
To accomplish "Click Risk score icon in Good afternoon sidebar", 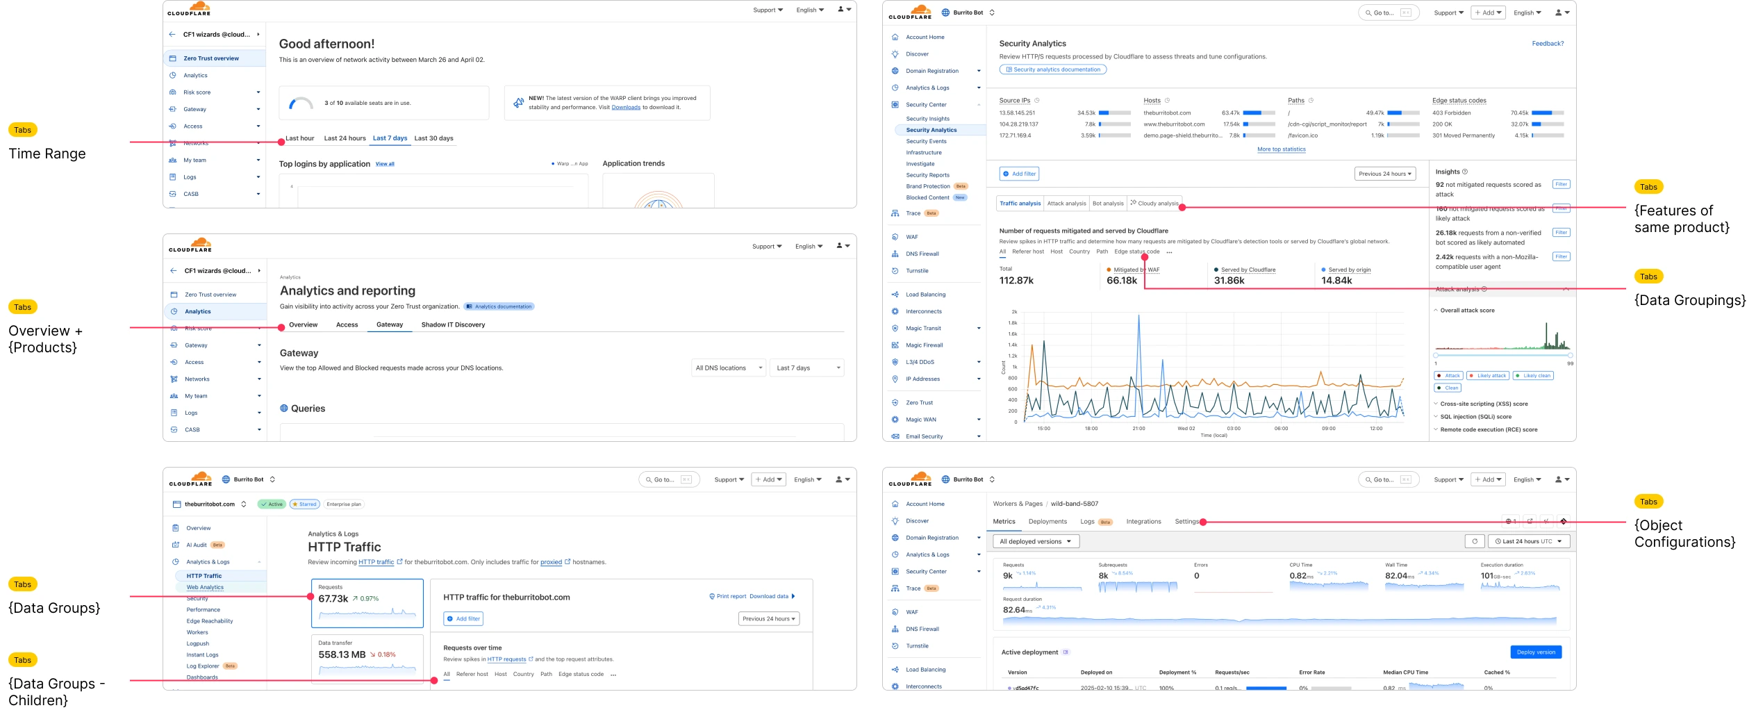I will point(172,92).
